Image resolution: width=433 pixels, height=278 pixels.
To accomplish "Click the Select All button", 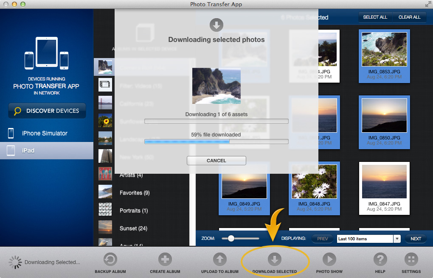I will point(375,17).
